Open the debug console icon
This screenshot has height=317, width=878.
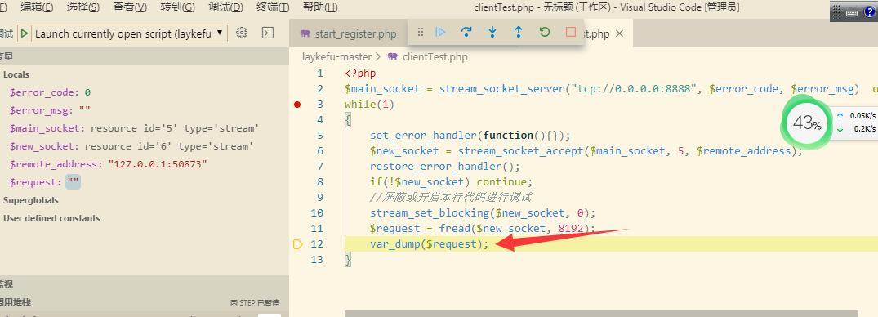coord(268,33)
